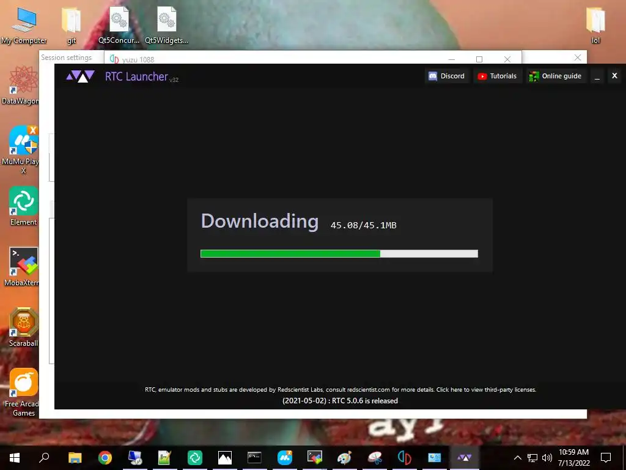Switch to Element in the taskbar
Image resolution: width=626 pixels, height=470 pixels.
tap(195, 458)
